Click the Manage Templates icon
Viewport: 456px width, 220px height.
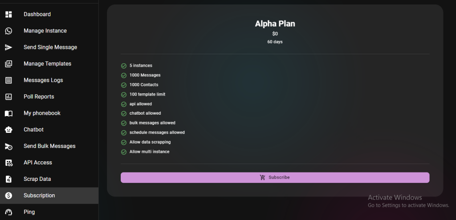click(9, 64)
